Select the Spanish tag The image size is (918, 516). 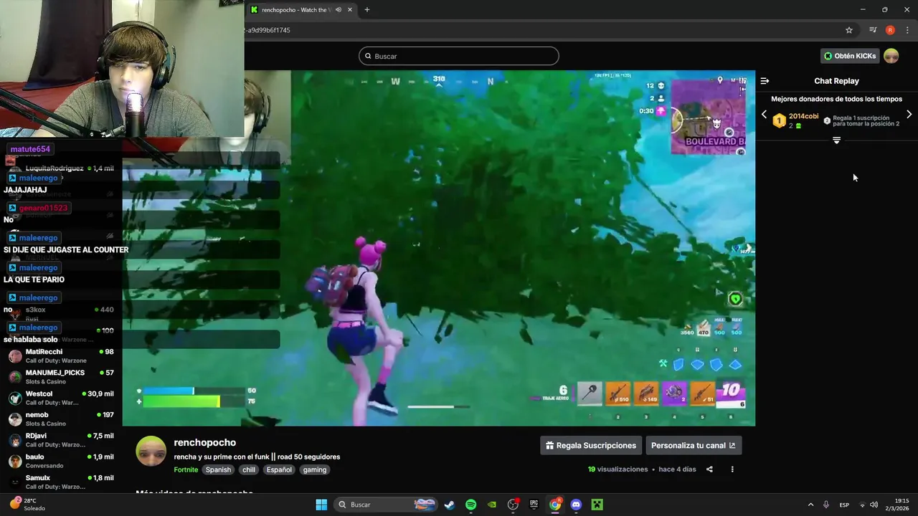218,470
